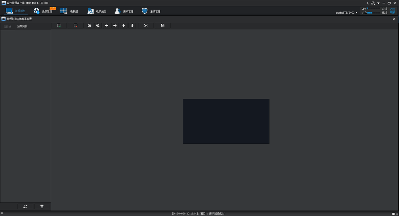Click the 窗口 1 请求浏览成功 status message
399x216 pixels.
213,213
